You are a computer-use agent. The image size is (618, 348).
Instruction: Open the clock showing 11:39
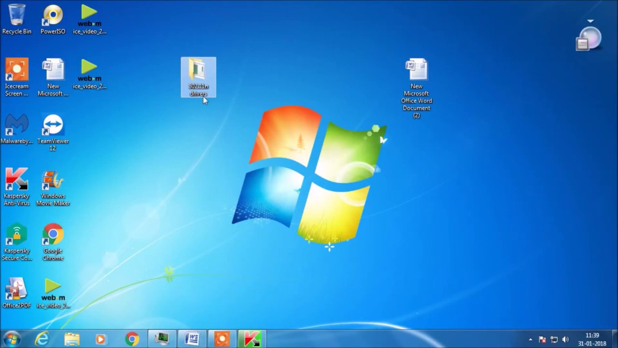[x=592, y=339]
